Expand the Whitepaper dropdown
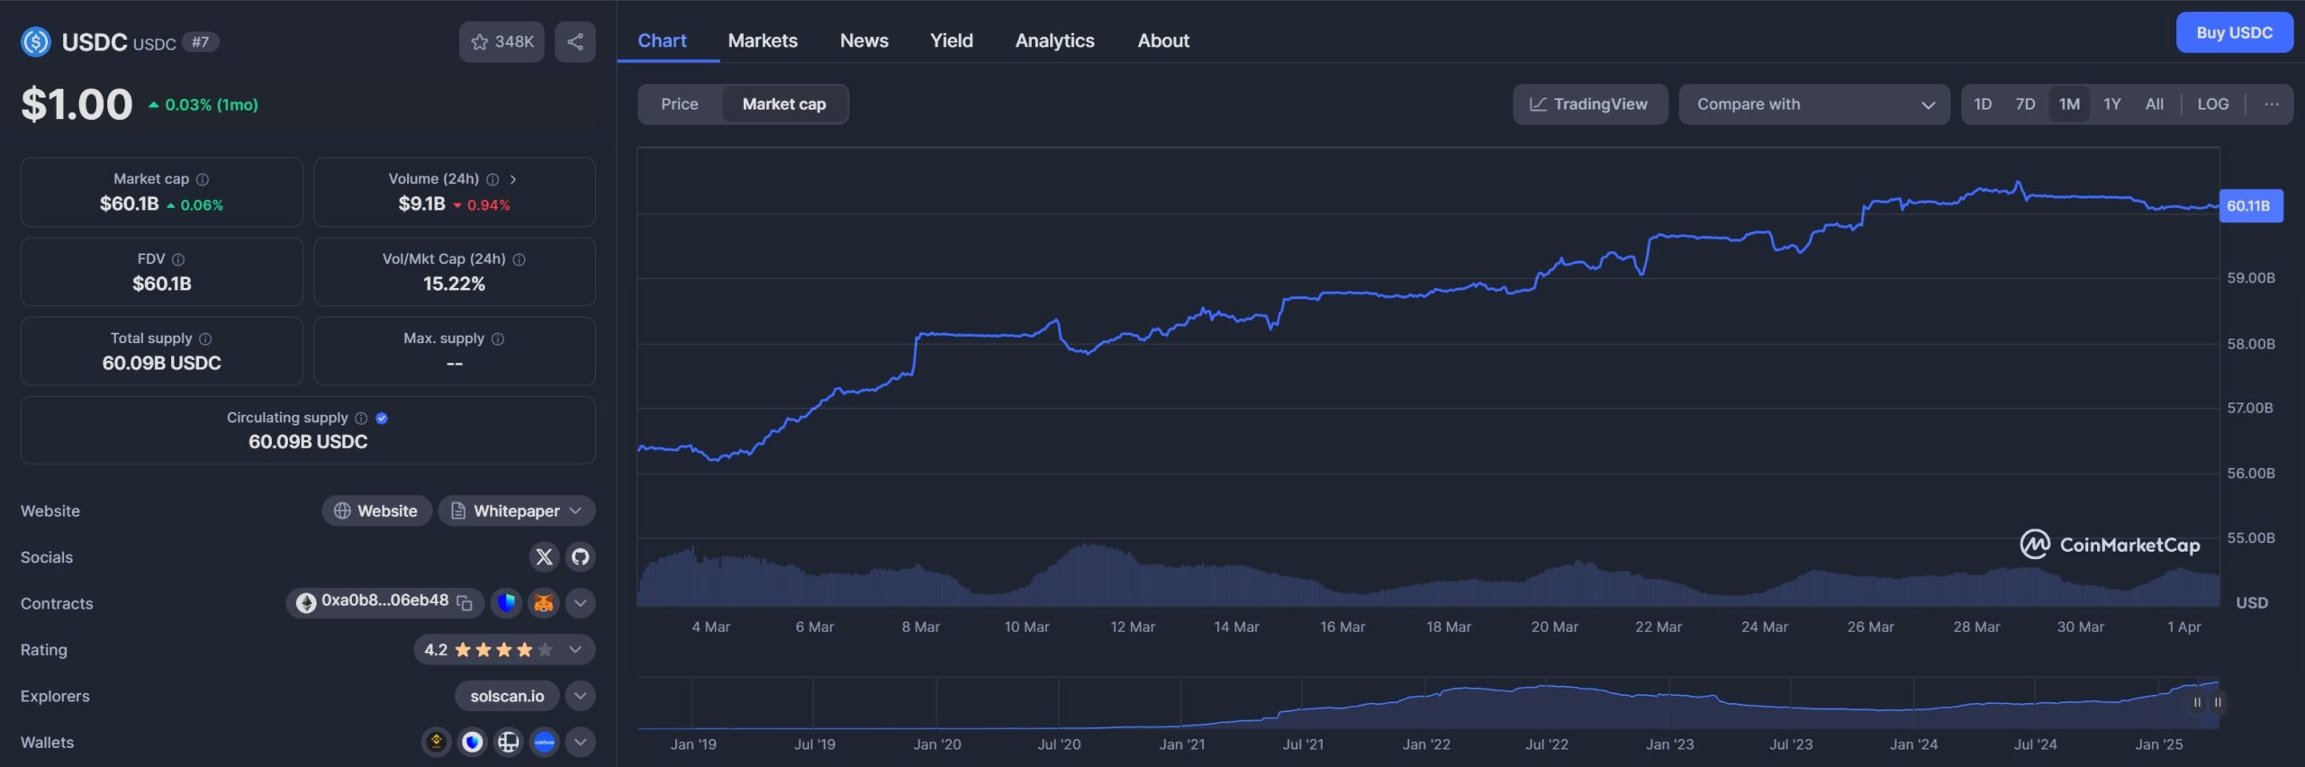 517,511
